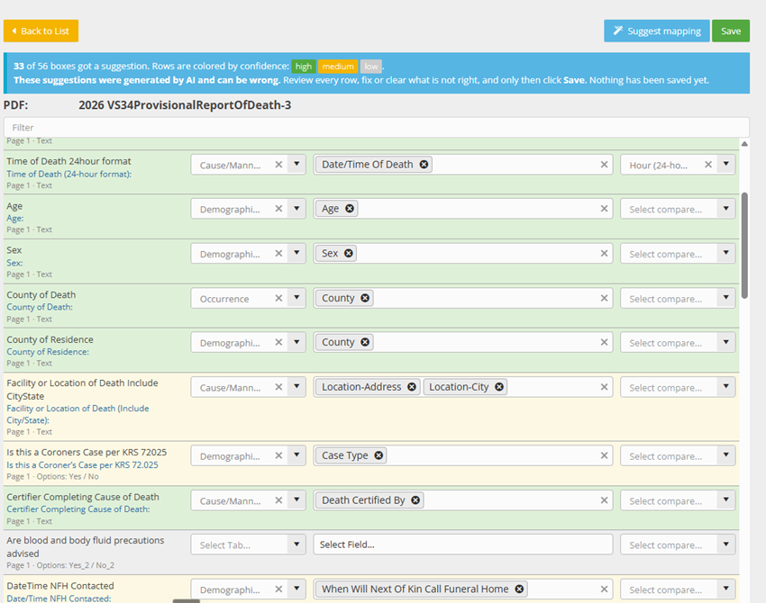The width and height of the screenshot is (766, 603).
Task: Open compare dropdown in County of Residence row
Action: (726, 342)
